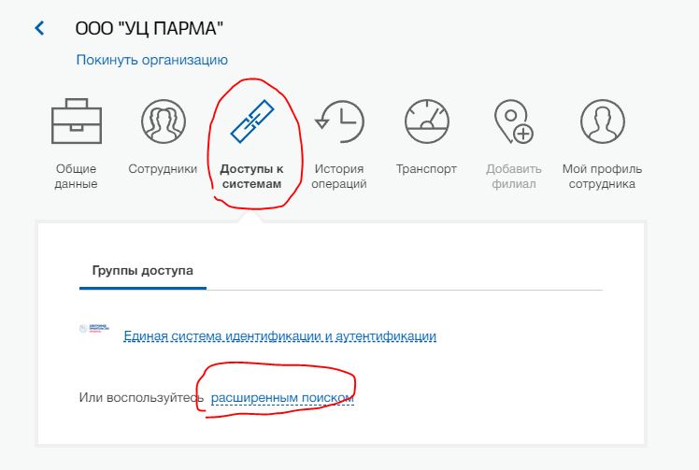Select the Добавить филиал label
The height and width of the screenshot is (470, 699).
[514, 177]
